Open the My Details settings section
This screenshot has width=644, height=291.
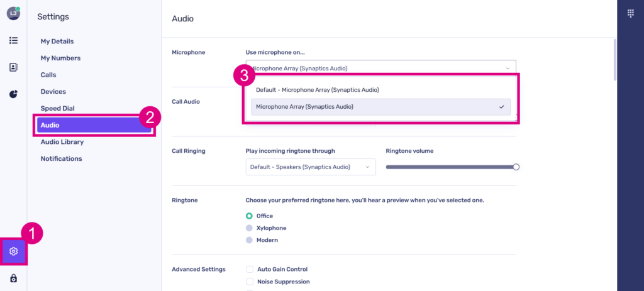coord(57,41)
